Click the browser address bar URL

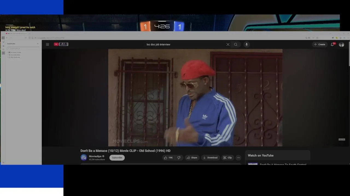click(x=51, y=38)
